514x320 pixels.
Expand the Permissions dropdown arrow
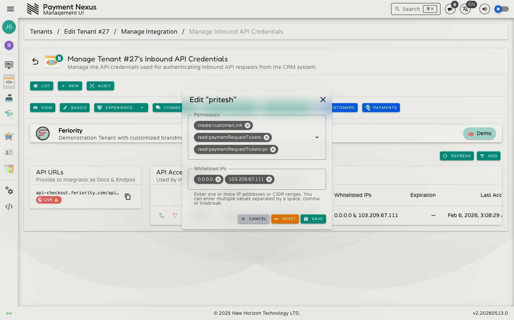317,137
